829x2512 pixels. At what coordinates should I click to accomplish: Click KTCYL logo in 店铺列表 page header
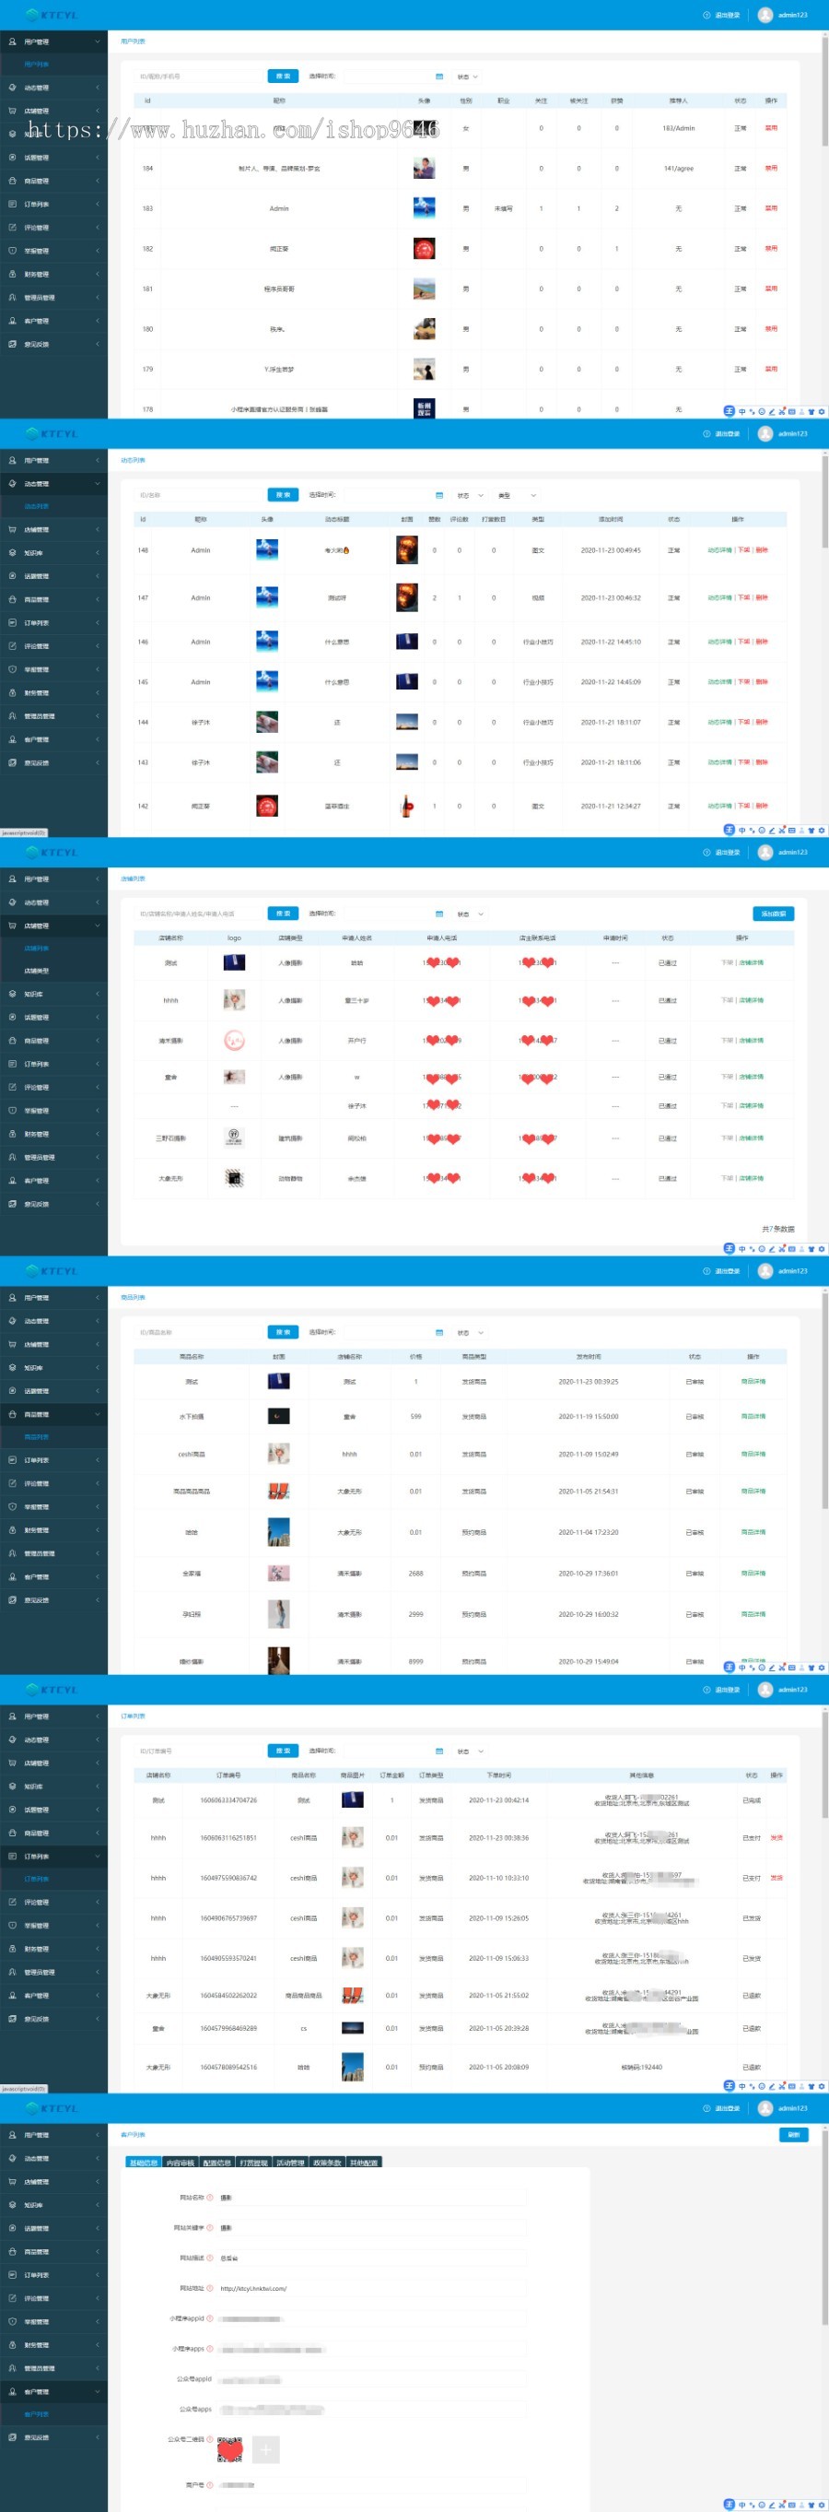point(52,853)
